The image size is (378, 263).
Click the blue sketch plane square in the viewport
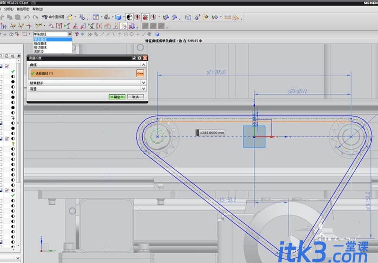(254, 137)
